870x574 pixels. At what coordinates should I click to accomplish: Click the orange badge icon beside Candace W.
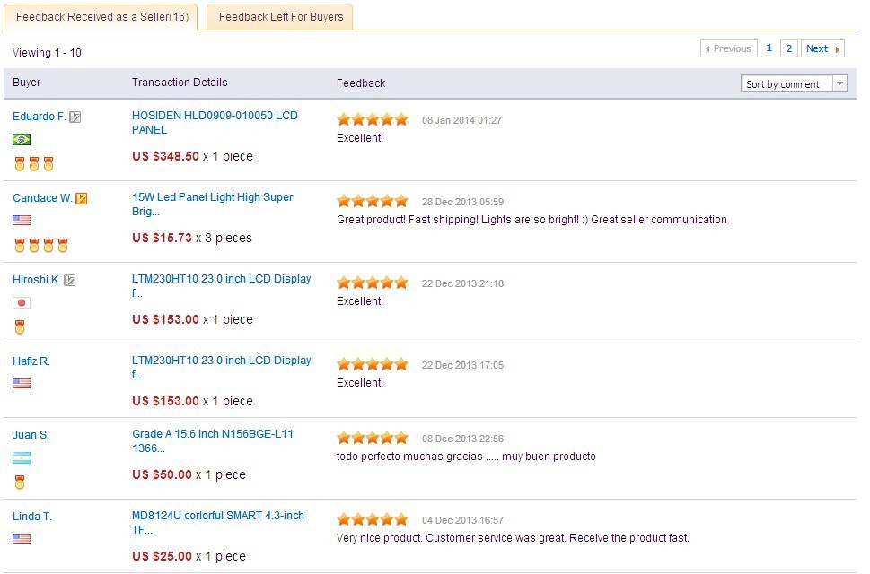click(x=82, y=198)
